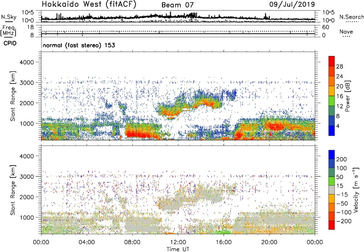The width and height of the screenshot is (364, 252).
Task: Click the '200' tick on the Velocity colorbar
Action: 342,159
